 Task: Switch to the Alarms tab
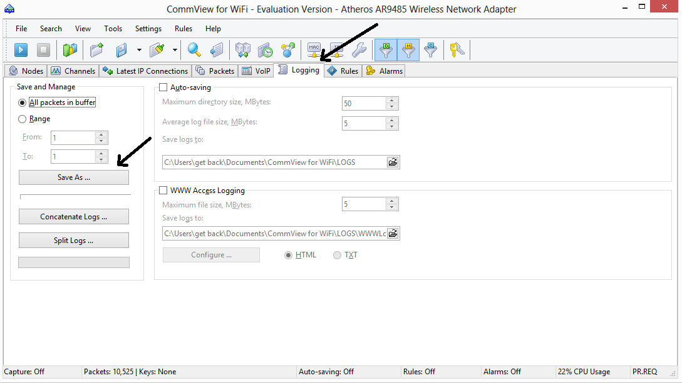[385, 71]
